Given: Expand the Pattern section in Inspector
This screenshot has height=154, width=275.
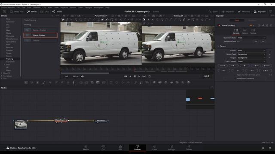Looking at the screenshot, I should [218, 46].
